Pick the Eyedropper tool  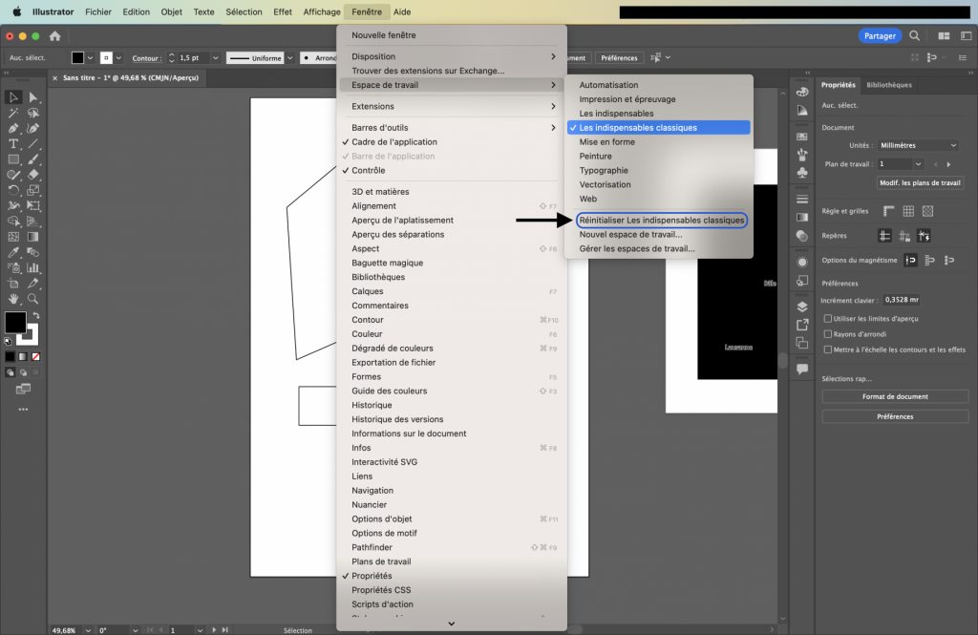point(13,253)
